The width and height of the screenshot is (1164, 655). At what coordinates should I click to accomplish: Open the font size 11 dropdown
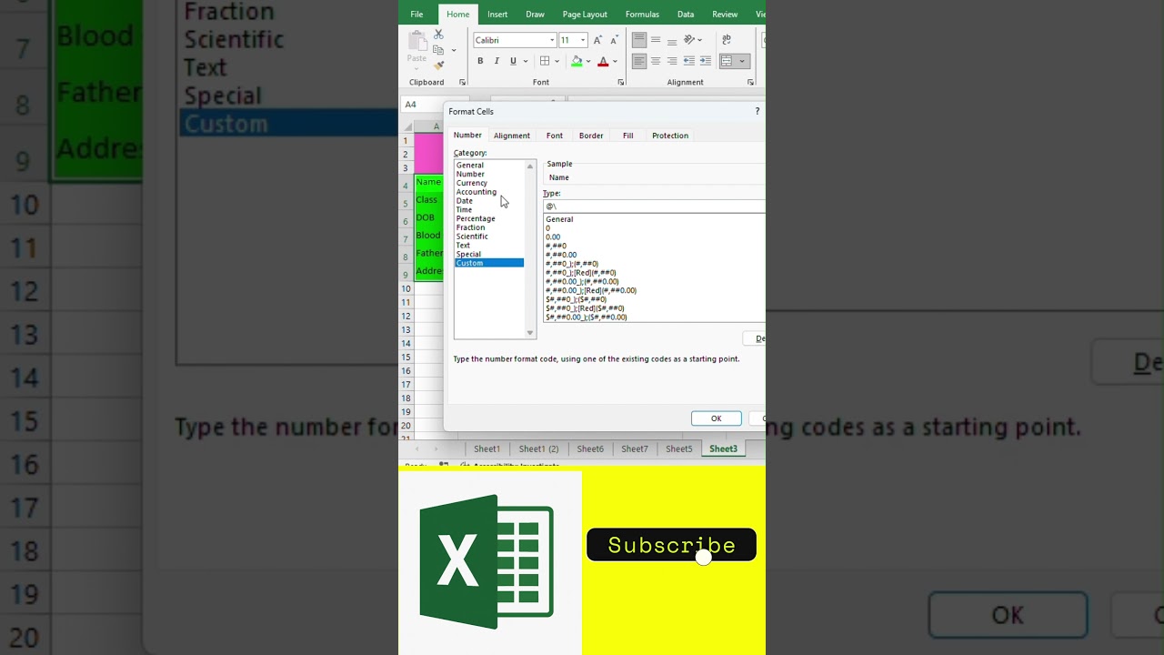pyautogui.click(x=582, y=40)
